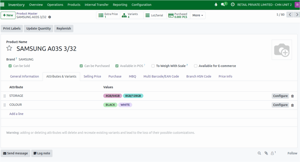The image size is (300, 162).
Task: Switch to Purchase tab
Action: [115, 76]
